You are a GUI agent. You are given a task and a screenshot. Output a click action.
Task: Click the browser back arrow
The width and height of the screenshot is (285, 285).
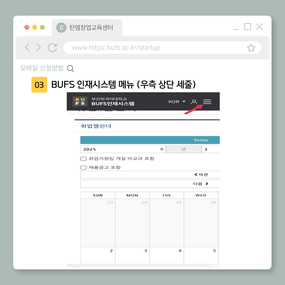click(x=27, y=47)
